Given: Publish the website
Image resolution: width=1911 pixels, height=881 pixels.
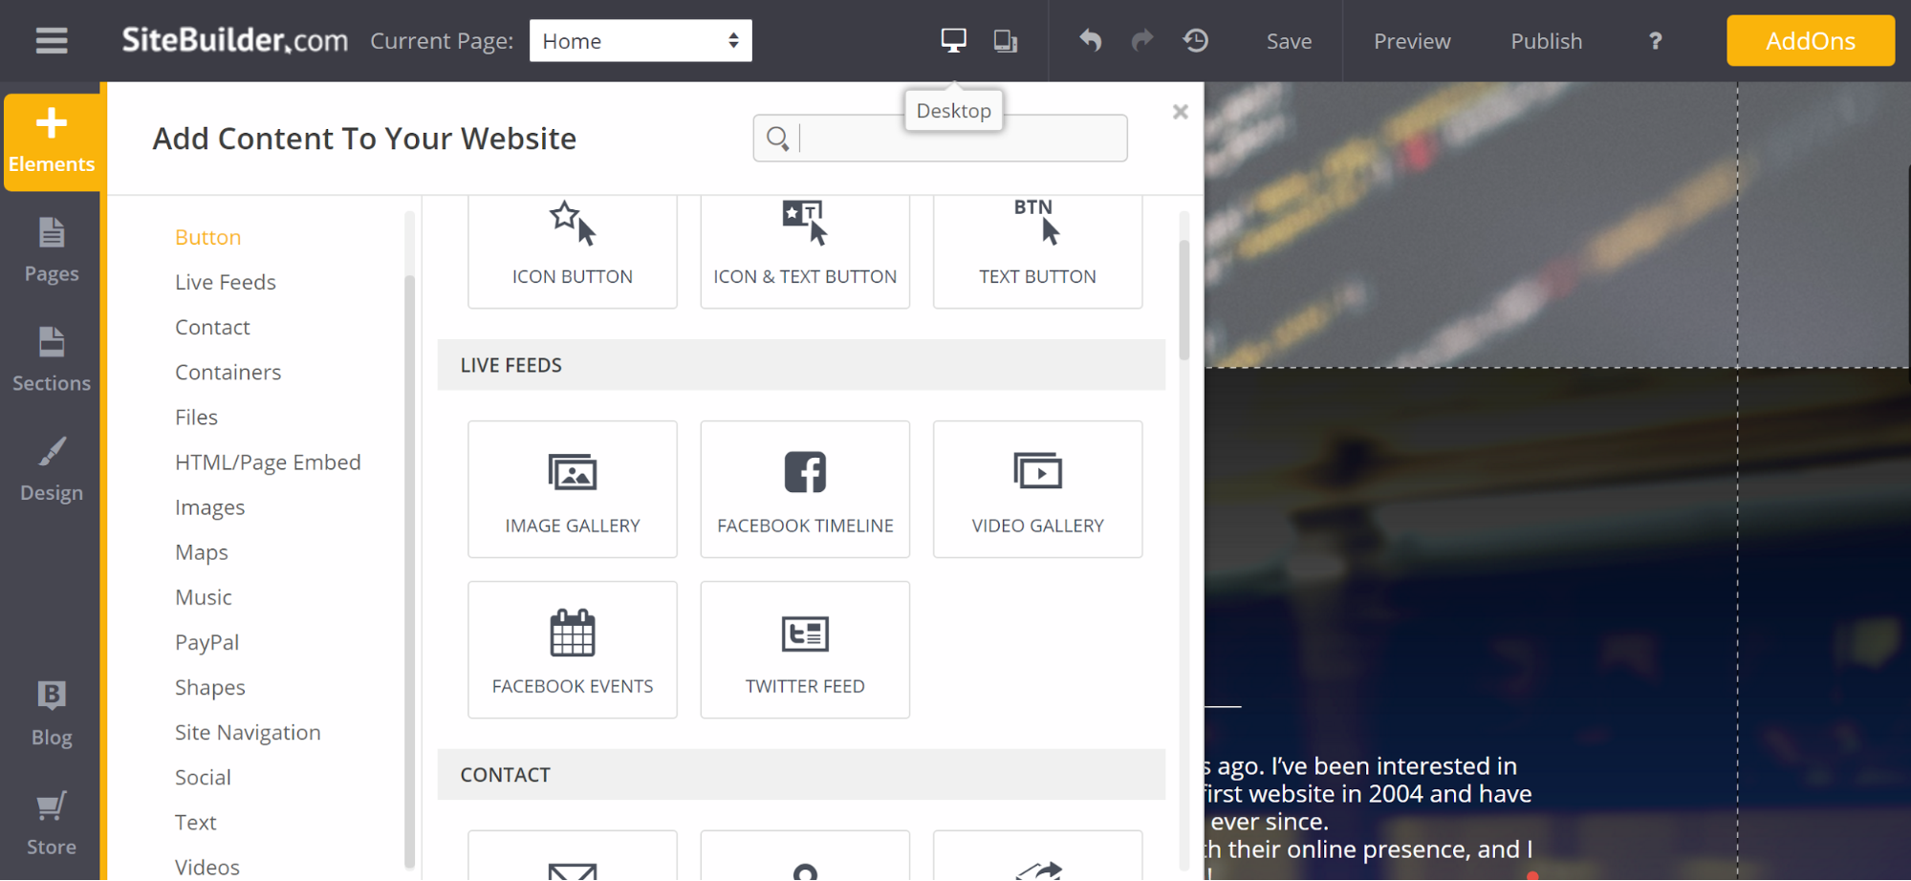Looking at the screenshot, I should 1546,41.
